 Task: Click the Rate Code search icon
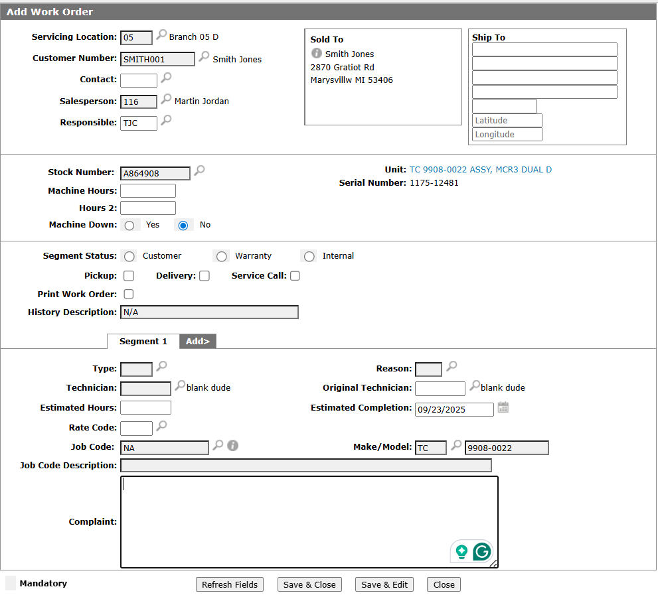click(161, 426)
